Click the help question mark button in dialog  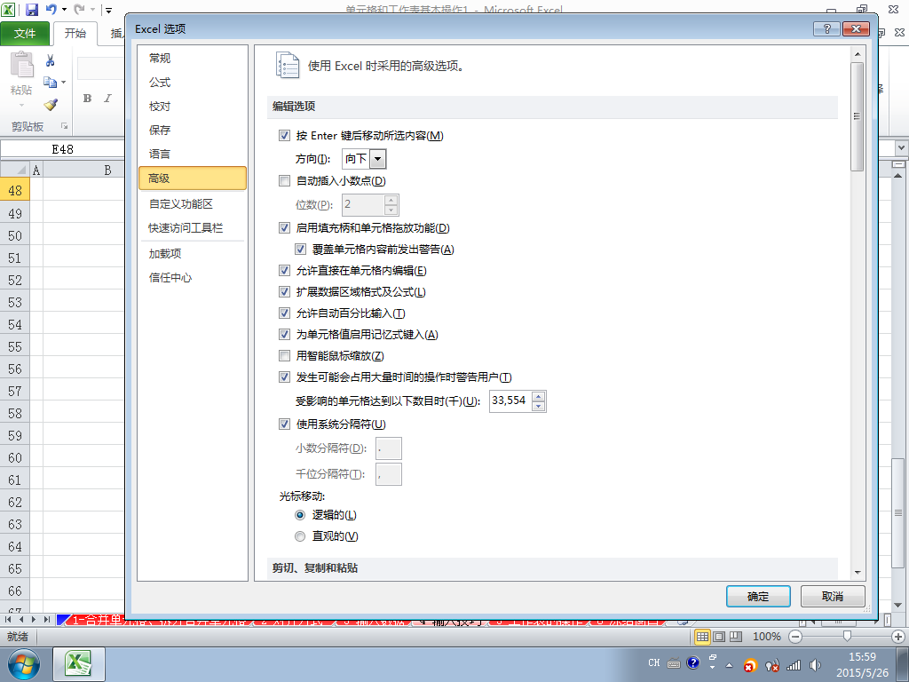[x=826, y=28]
